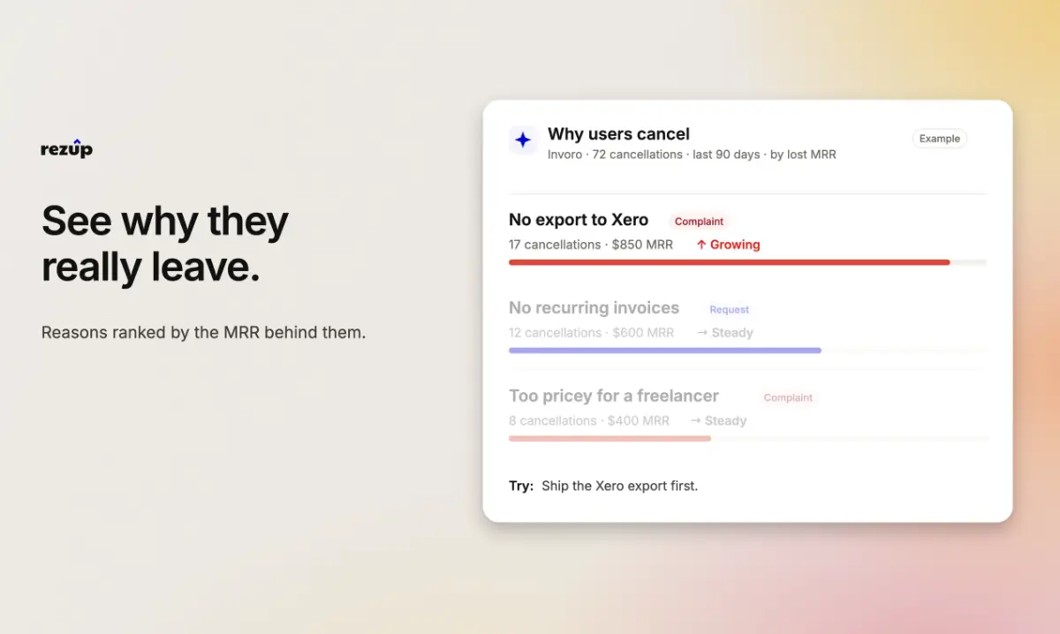Click the rezup logo

click(66, 148)
